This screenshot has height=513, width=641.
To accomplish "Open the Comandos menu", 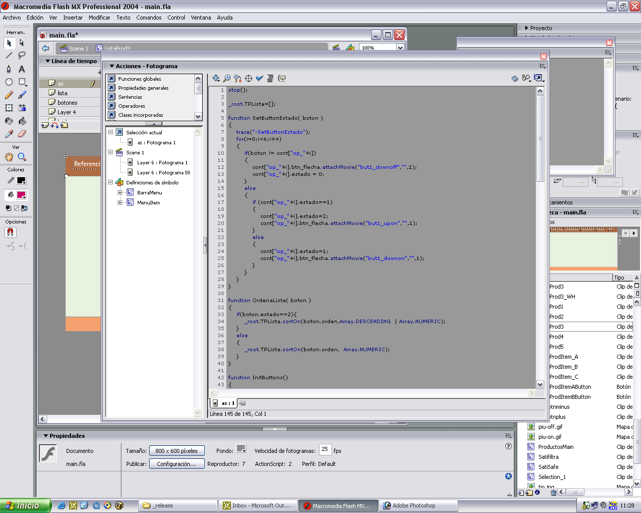I will (149, 18).
